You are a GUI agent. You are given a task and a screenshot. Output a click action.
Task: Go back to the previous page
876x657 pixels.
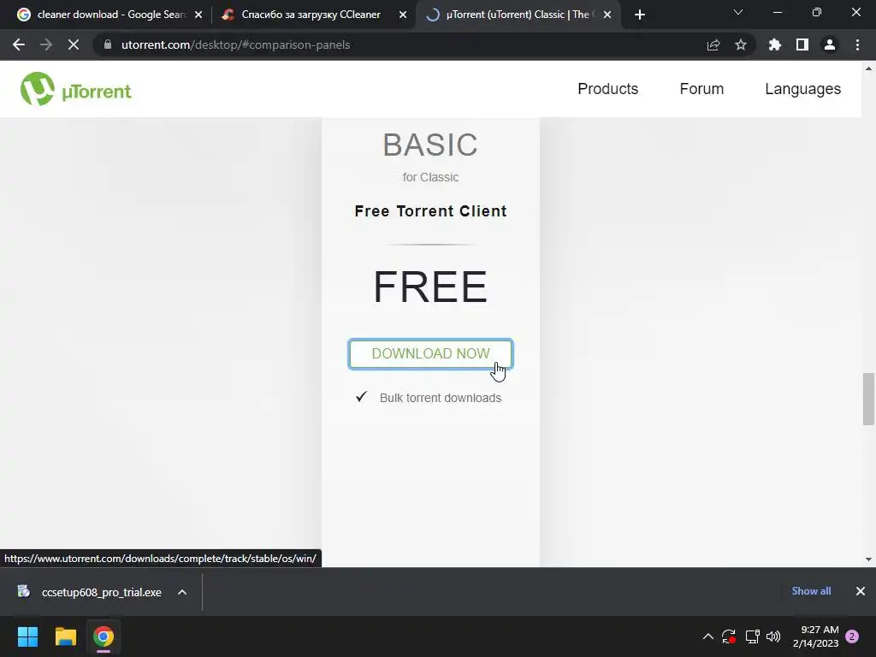pos(19,44)
